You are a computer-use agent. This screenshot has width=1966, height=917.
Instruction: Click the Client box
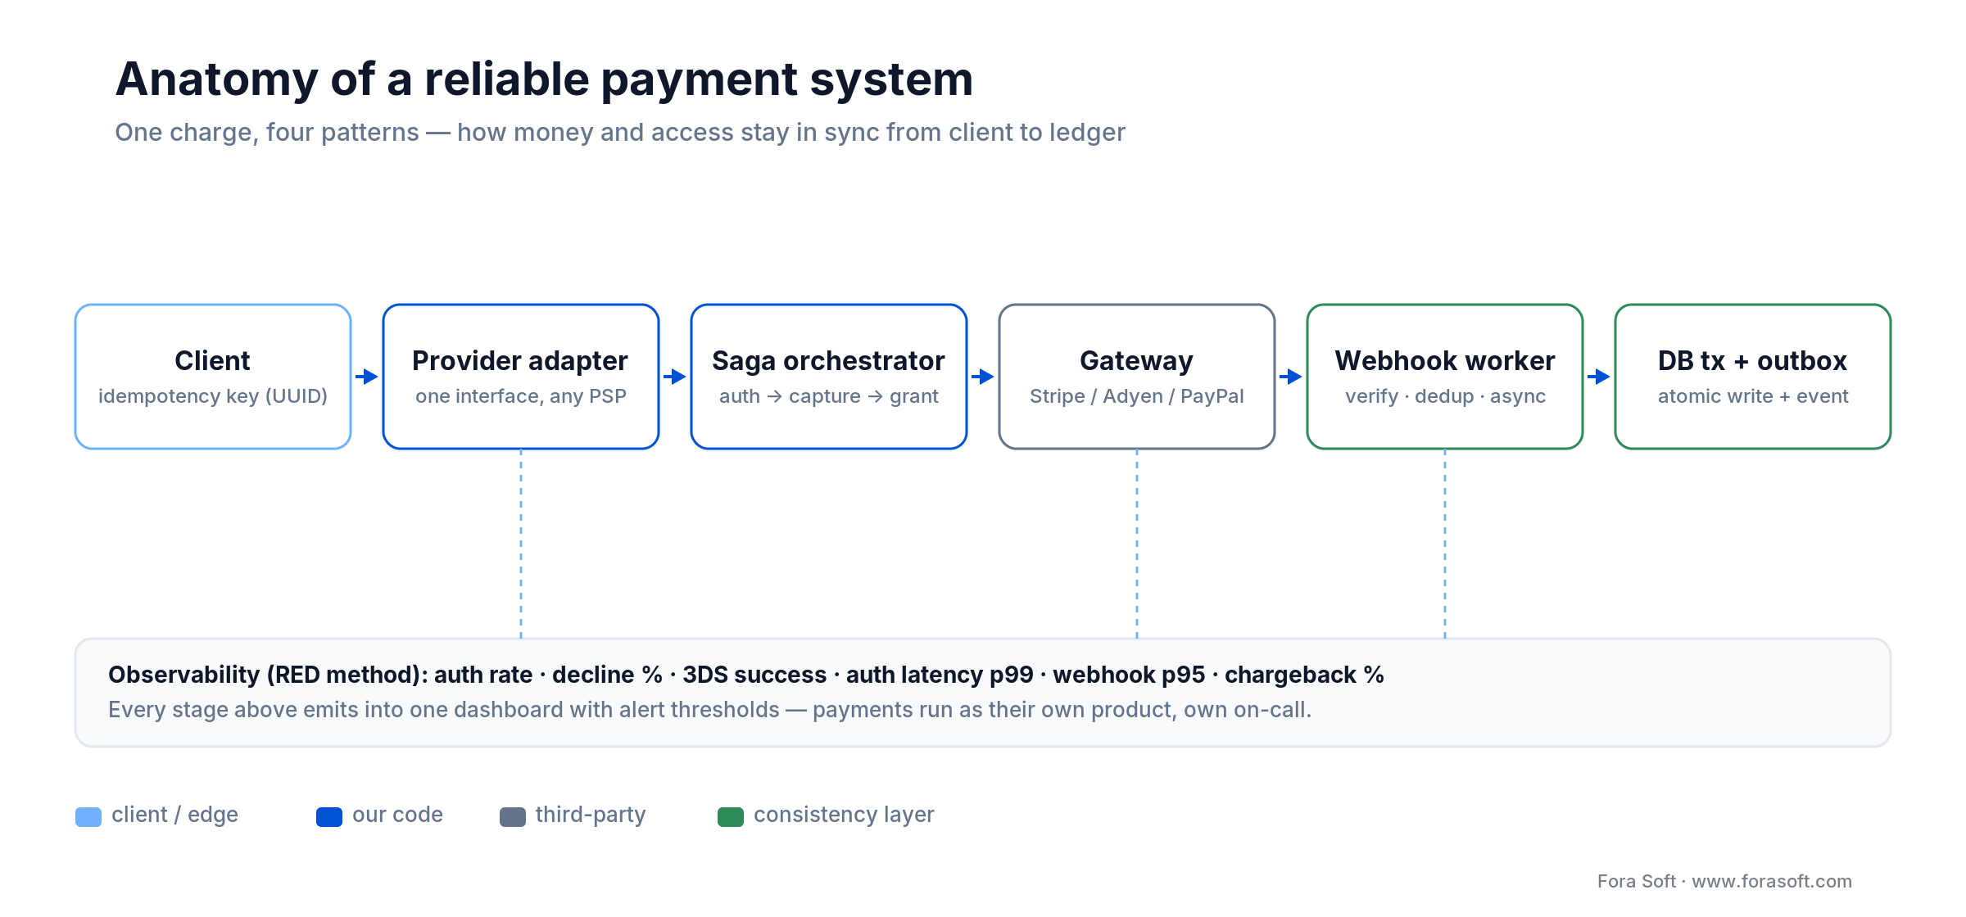(213, 377)
